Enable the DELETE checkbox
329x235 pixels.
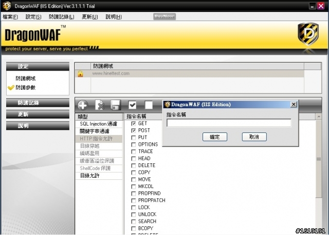pos(134,165)
